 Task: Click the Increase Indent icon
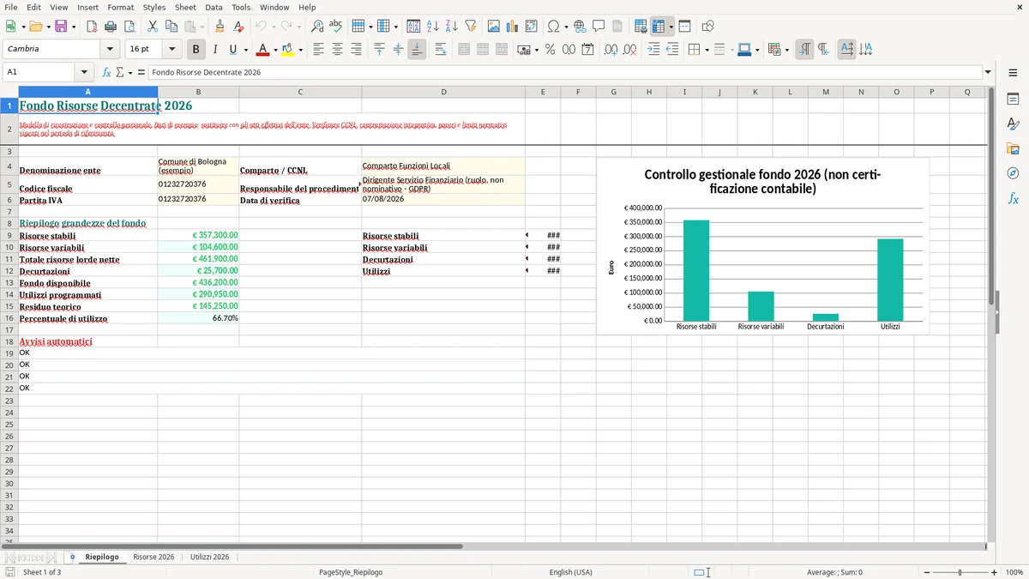(x=653, y=50)
